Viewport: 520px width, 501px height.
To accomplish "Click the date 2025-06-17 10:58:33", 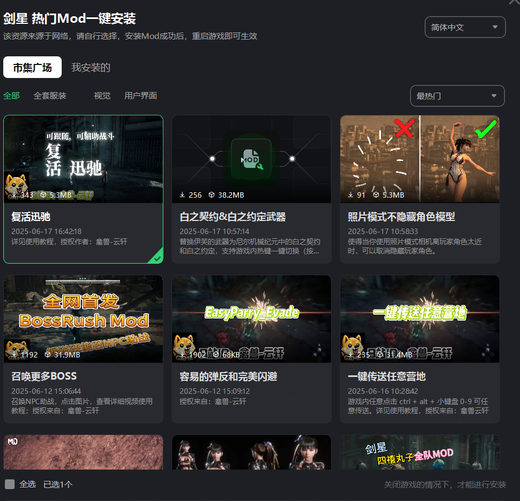I will pyautogui.click(x=383, y=231).
